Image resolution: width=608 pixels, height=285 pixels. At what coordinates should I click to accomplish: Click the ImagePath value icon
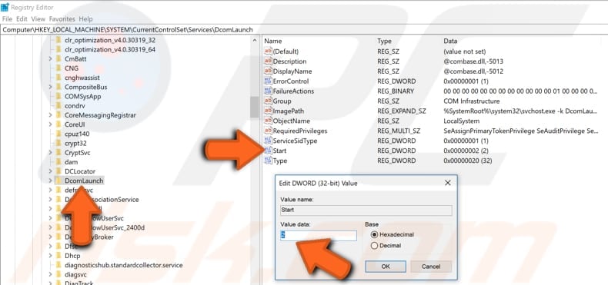(x=268, y=111)
